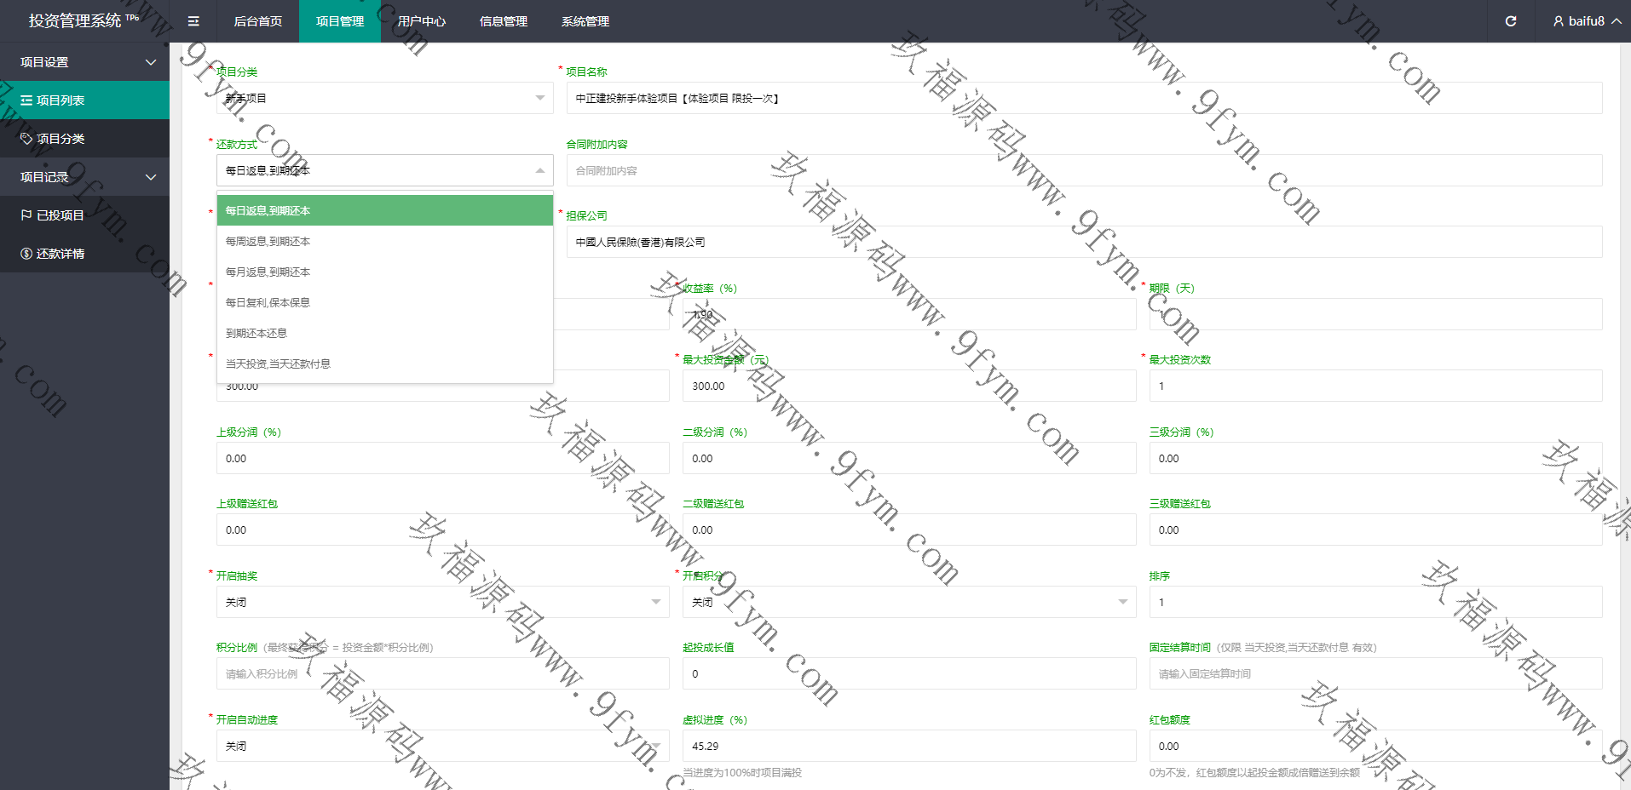
Task: Open 项目列表 in the sidebar
Action: 60,100
